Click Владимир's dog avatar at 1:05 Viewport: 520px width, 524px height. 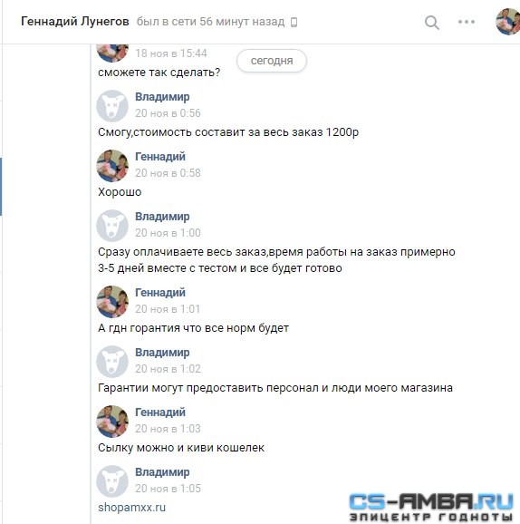pos(112,481)
